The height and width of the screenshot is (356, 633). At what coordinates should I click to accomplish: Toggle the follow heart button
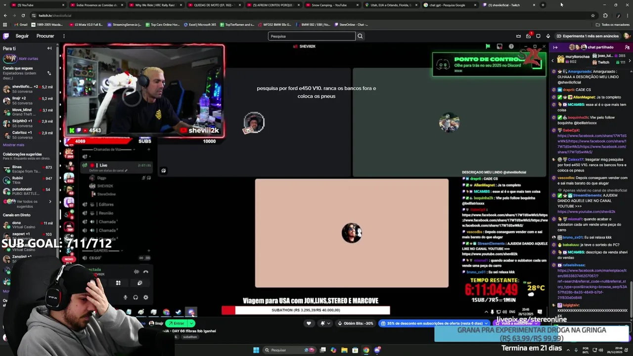[309, 323]
